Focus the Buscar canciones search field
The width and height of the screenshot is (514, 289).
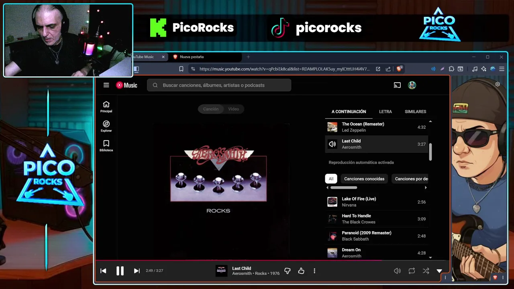click(219, 85)
